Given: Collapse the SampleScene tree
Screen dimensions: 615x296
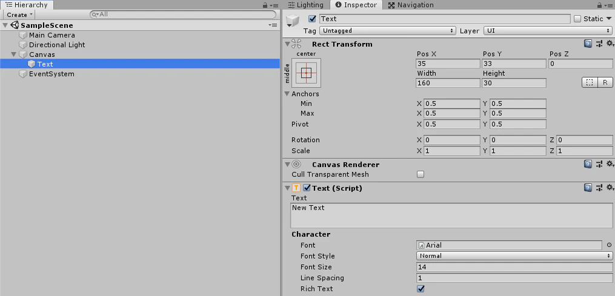Looking at the screenshot, I should point(5,25).
